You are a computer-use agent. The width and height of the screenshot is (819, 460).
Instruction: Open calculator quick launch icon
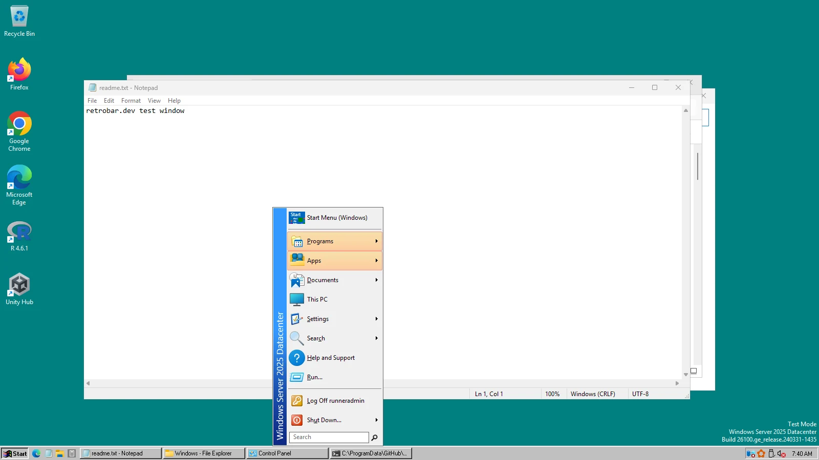[x=72, y=453]
